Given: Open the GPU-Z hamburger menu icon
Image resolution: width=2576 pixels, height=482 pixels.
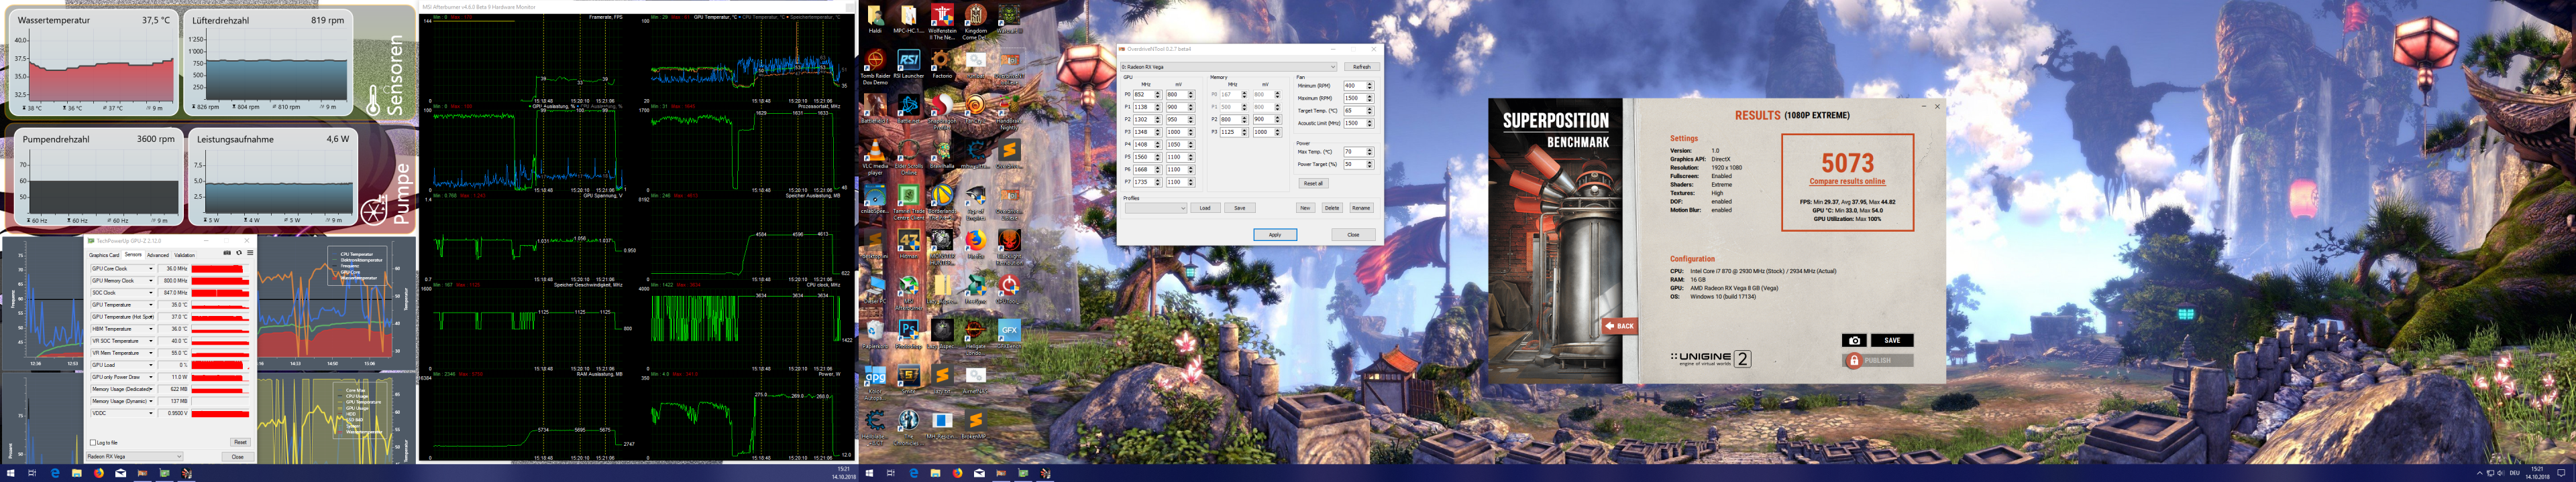Looking at the screenshot, I should (250, 254).
